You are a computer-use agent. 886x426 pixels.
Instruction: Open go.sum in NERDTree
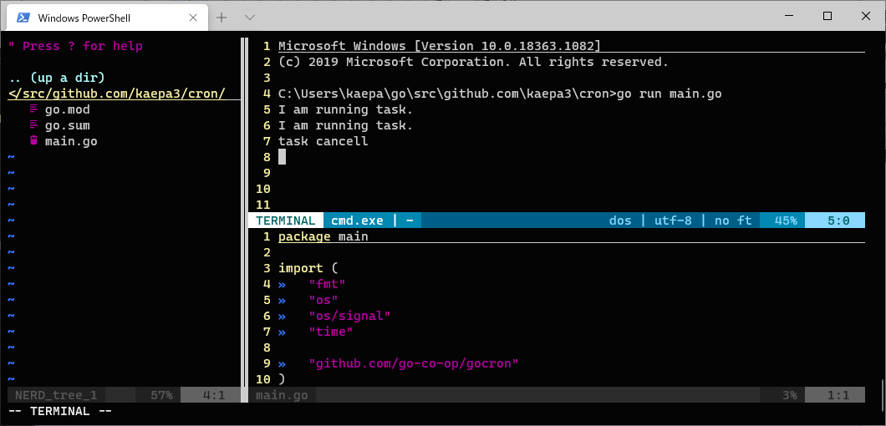[67, 125]
